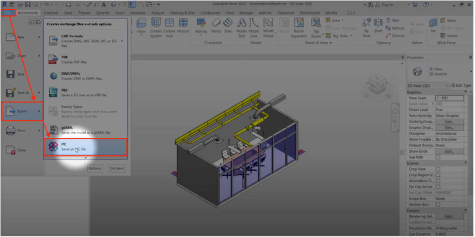This screenshot has width=475, height=237.
Task: Select the Dormer opening tool
Action: pyautogui.click(x=395, y=35)
